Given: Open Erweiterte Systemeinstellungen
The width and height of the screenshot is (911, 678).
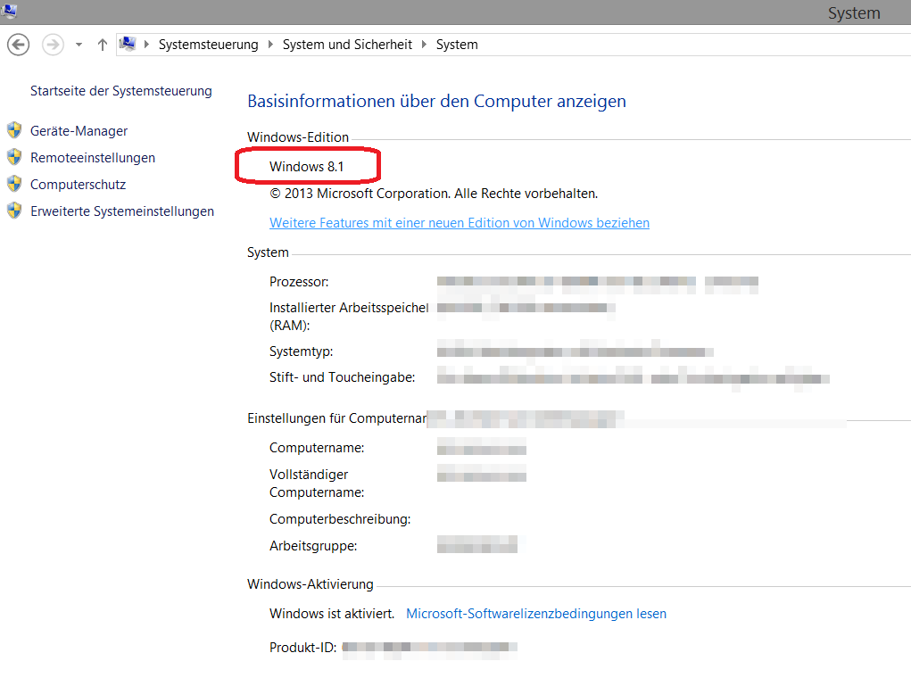Looking at the screenshot, I should [x=122, y=211].
